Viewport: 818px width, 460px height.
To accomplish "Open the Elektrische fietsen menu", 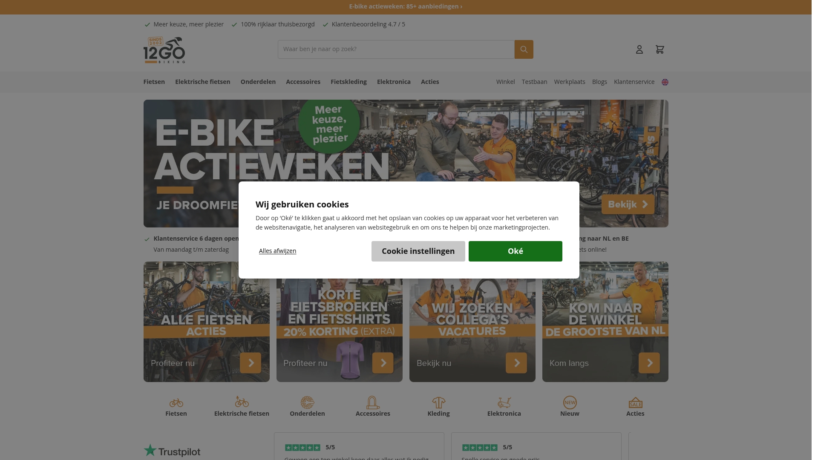I will pos(202,82).
